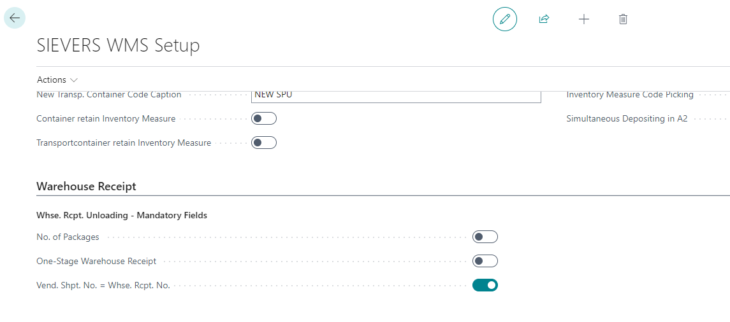Image resolution: width=730 pixels, height=322 pixels.
Task: Enable Transportcontainer retain Inventory Measure switch
Action: pyautogui.click(x=264, y=143)
